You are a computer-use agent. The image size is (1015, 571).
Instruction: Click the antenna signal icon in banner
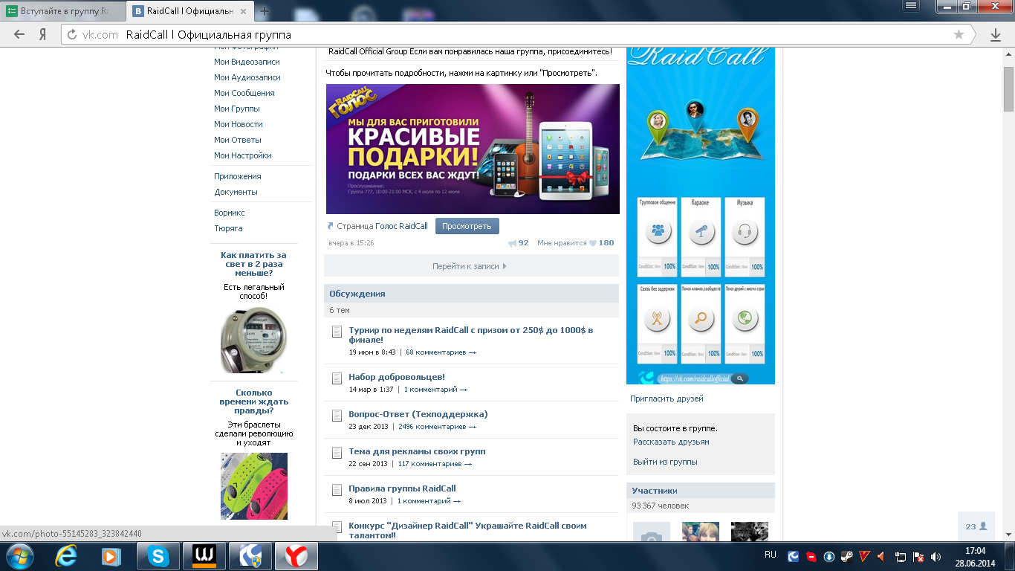point(658,319)
